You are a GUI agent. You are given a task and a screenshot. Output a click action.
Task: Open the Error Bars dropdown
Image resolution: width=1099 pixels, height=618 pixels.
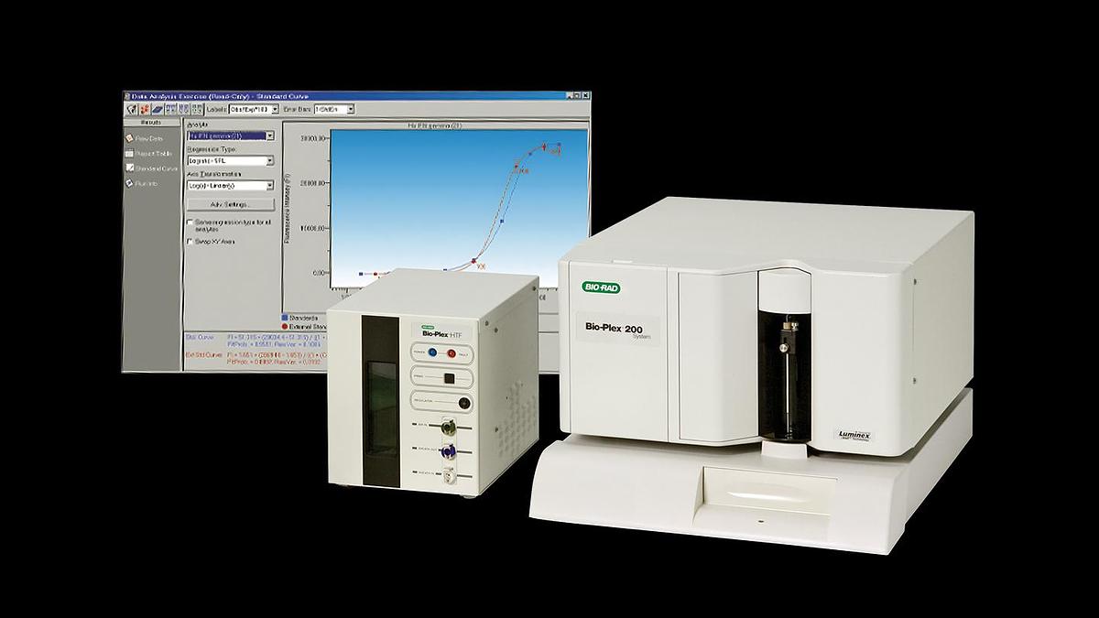pyautogui.click(x=334, y=109)
